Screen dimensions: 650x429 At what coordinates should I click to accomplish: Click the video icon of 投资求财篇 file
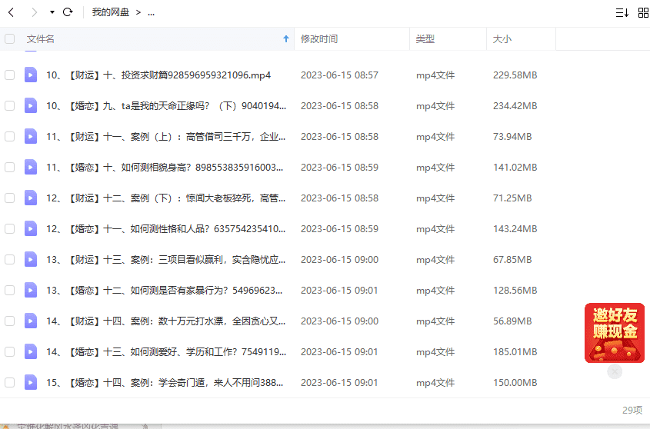tap(30, 75)
